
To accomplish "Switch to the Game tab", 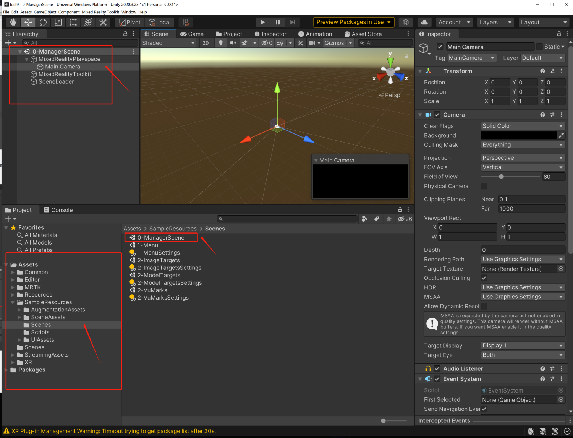I will (192, 34).
